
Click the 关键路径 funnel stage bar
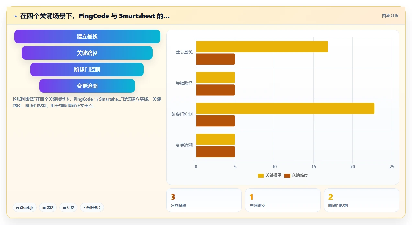pyautogui.click(x=87, y=53)
